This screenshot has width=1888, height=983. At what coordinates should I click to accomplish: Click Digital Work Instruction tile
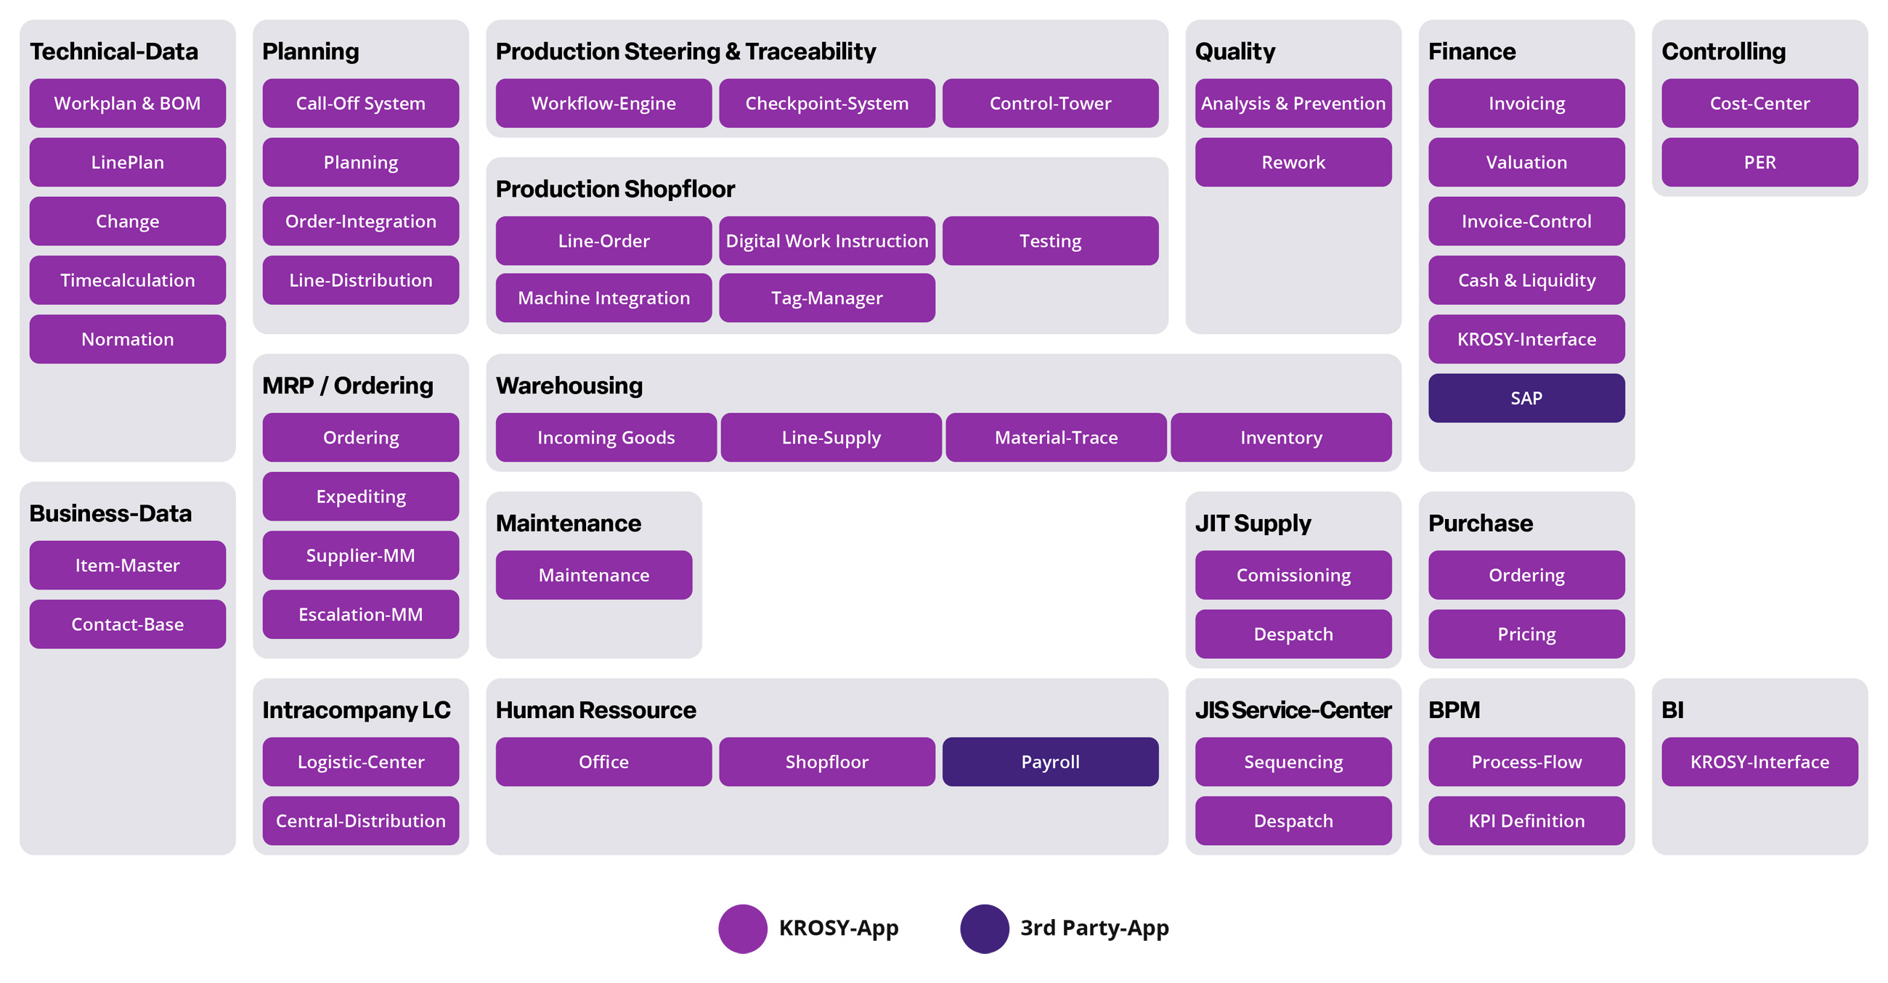827,241
